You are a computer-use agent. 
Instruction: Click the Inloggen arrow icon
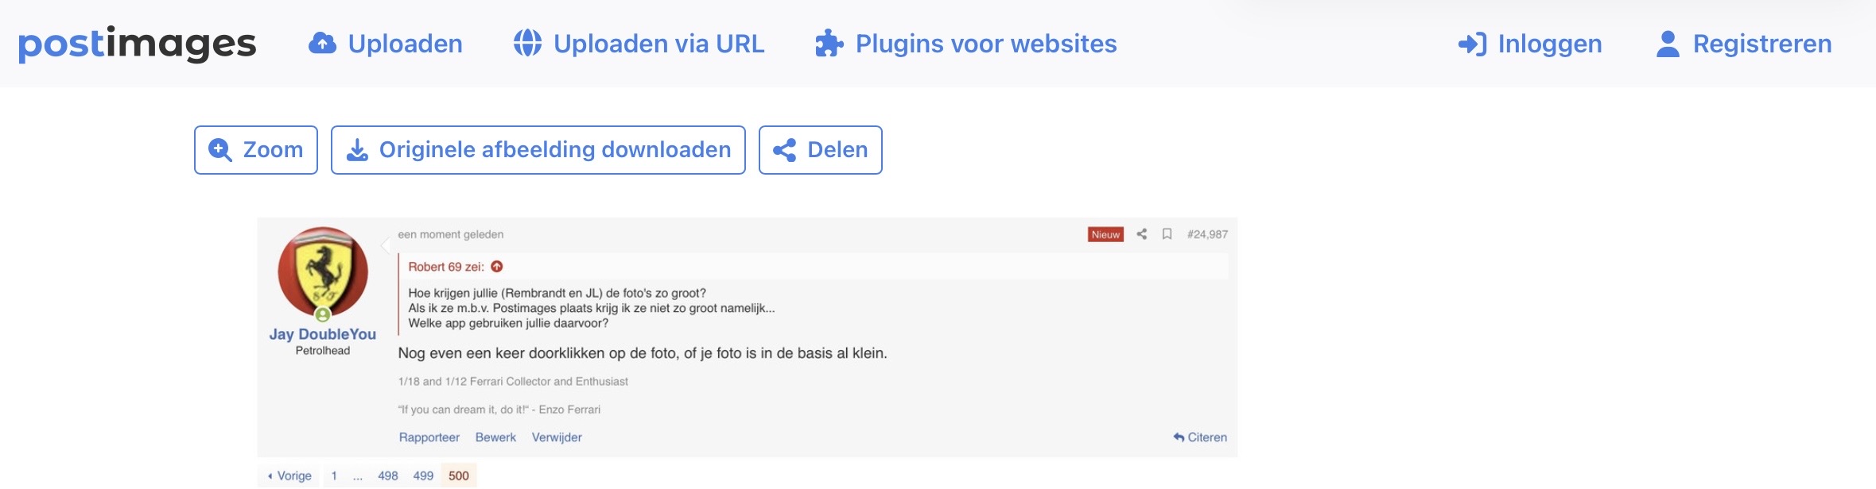tap(1472, 44)
